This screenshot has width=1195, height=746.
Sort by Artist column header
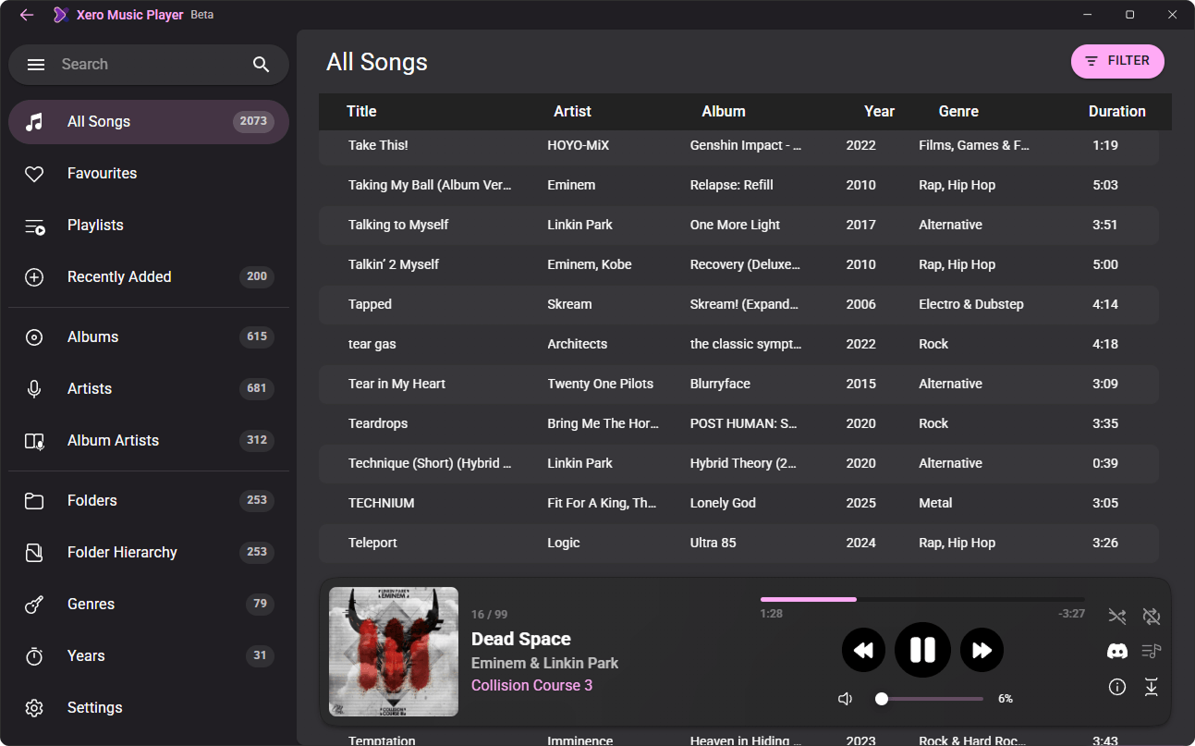click(x=572, y=112)
